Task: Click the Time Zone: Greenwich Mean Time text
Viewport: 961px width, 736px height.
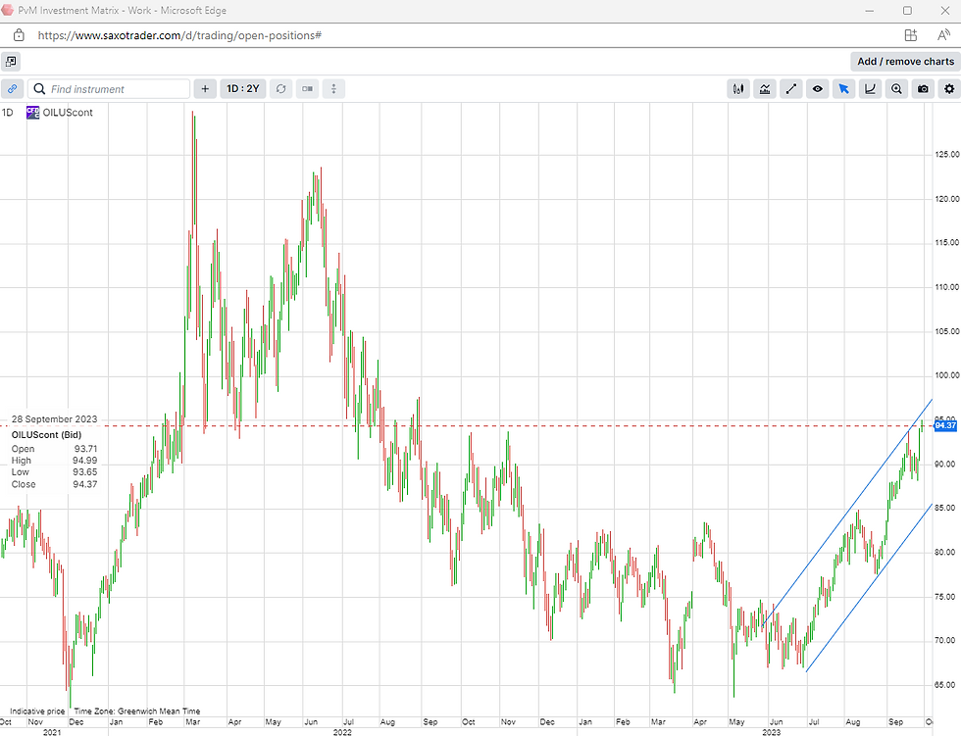Action: [x=137, y=711]
